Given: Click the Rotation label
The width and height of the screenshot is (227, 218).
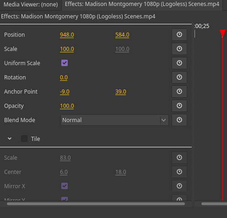Looking at the screenshot, I should point(15,78).
